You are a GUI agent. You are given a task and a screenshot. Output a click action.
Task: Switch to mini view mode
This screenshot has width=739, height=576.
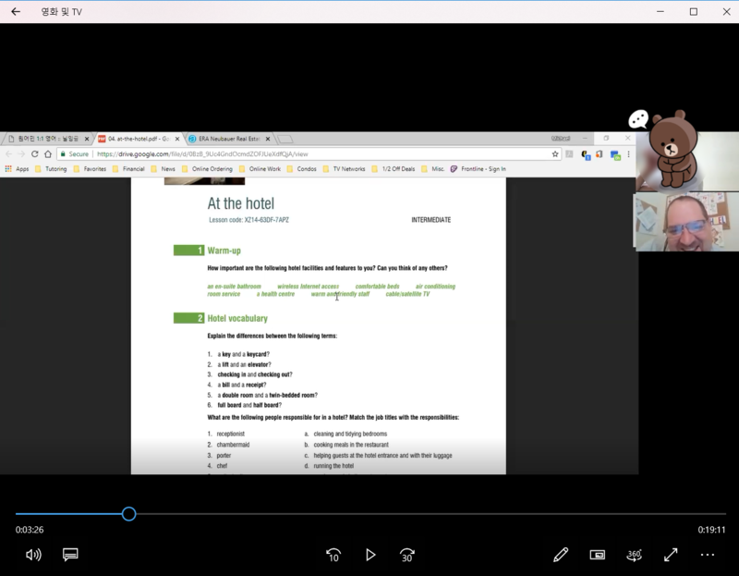[x=598, y=555]
